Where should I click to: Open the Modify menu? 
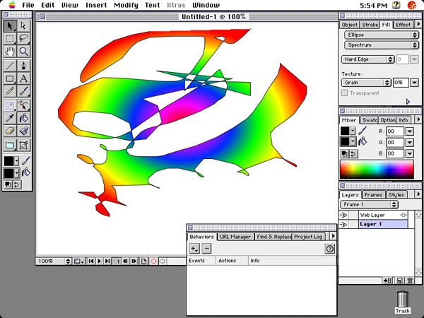(126, 5)
